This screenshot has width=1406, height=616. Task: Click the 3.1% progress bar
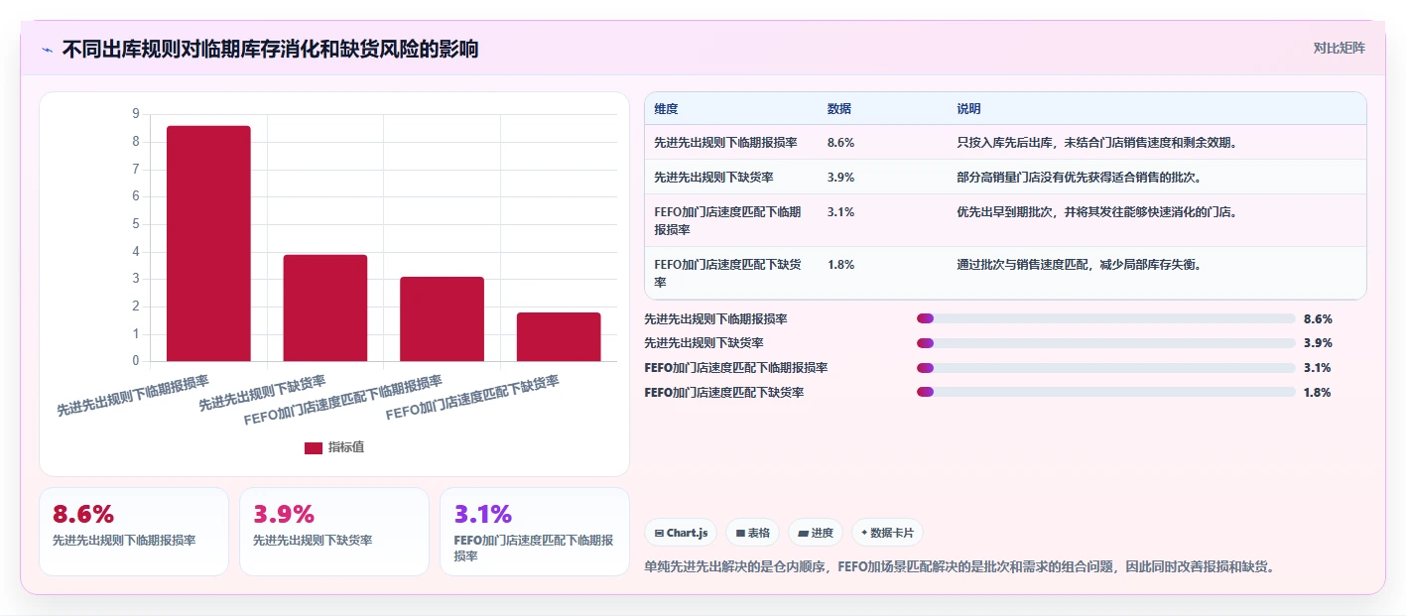point(1106,367)
